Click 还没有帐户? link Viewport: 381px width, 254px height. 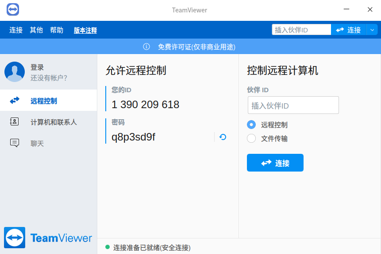pyautogui.click(x=49, y=78)
